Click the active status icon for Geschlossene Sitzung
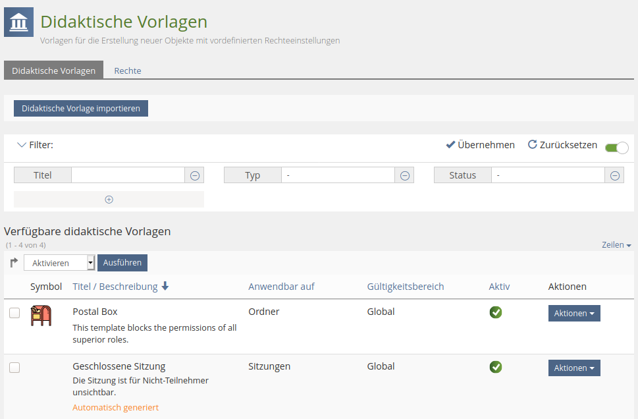Viewport: 638px width, 419px height. click(496, 367)
